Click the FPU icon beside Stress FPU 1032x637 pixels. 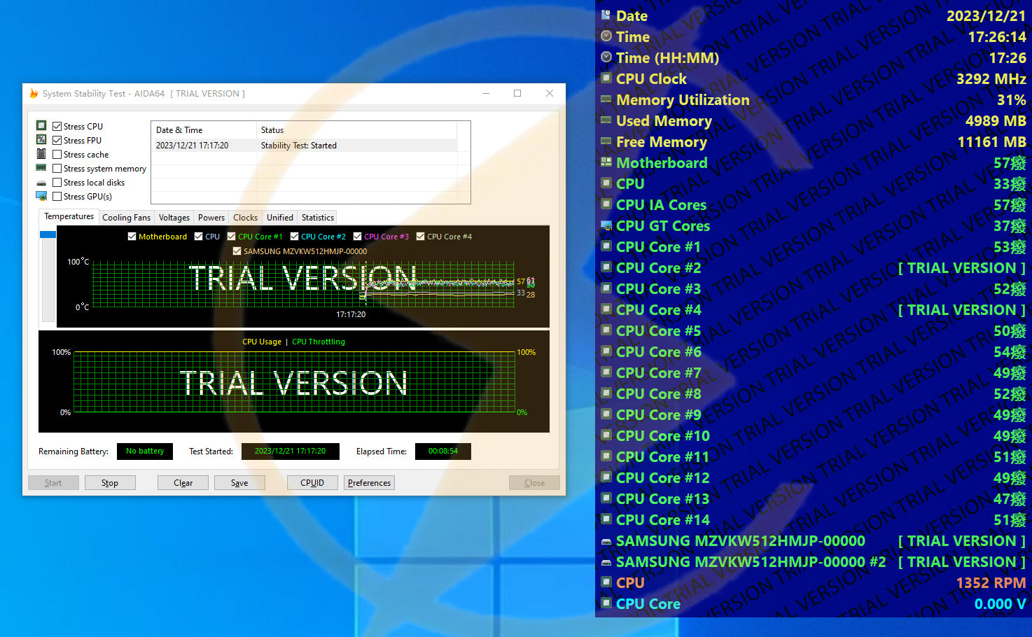(x=41, y=140)
